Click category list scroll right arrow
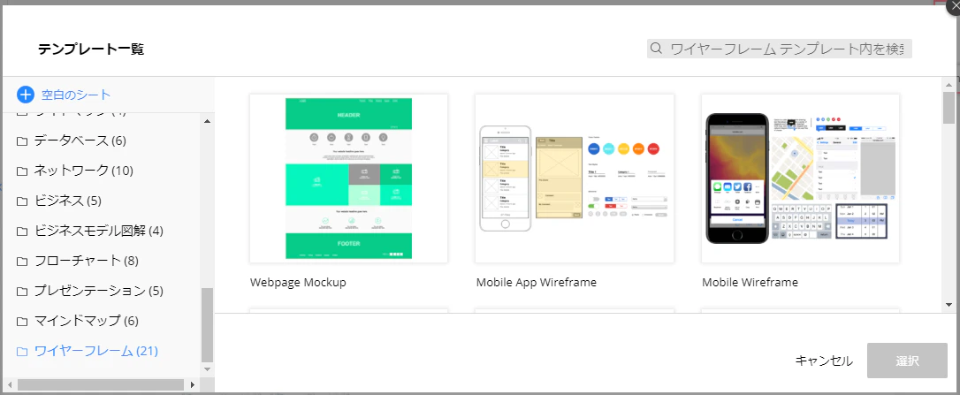This screenshot has width=960, height=395. tap(192, 385)
